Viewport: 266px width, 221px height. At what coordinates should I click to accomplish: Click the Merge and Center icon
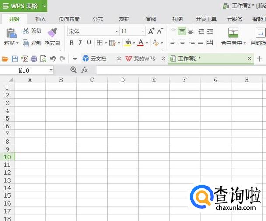tap(234, 32)
